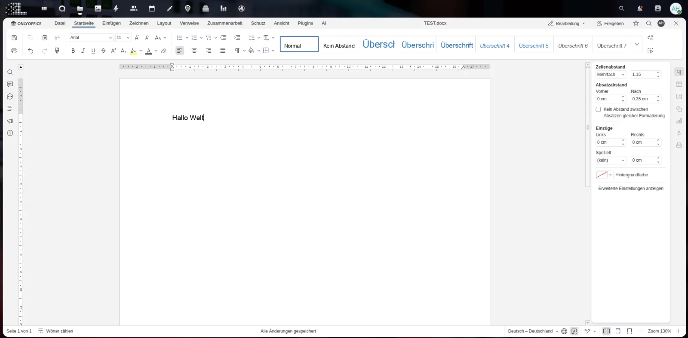Align text right
The width and height of the screenshot is (688, 338).
click(209, 51)
